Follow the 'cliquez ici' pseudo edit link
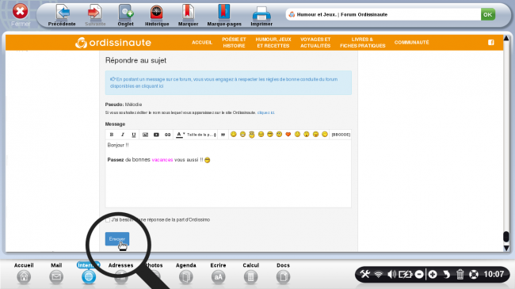 click(265, 112)
